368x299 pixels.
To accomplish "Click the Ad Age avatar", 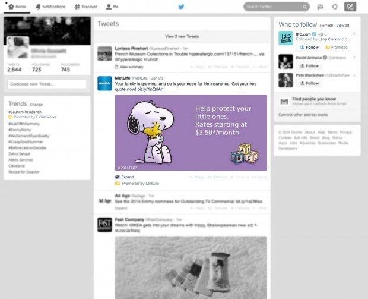I will (x=104, y=200).
